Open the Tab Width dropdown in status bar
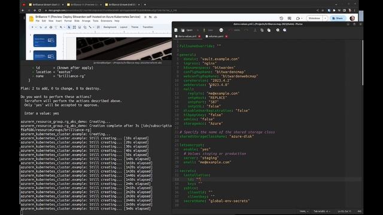383x215 pixels. point(322,211)
